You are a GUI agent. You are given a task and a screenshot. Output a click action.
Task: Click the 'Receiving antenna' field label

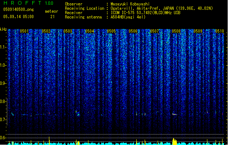point(83,17)
